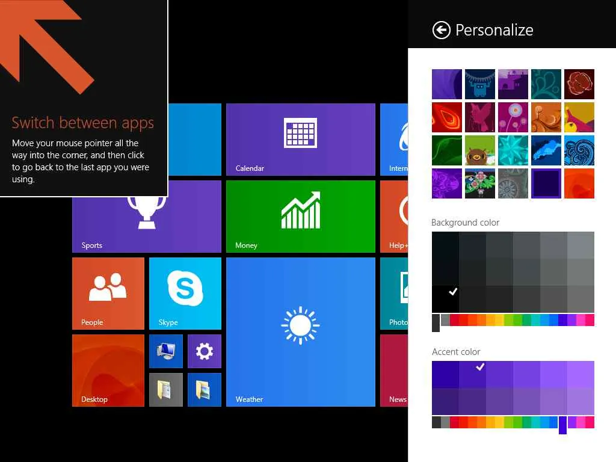Image resolution: width=616 pixels, height=462 pixels.
Task: Go back using the Personalize back arrow
Action: click(x=441, y=30)
